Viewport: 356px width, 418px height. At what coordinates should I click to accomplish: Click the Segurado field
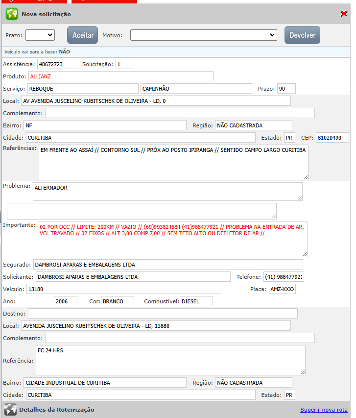[x=168, y=265]
